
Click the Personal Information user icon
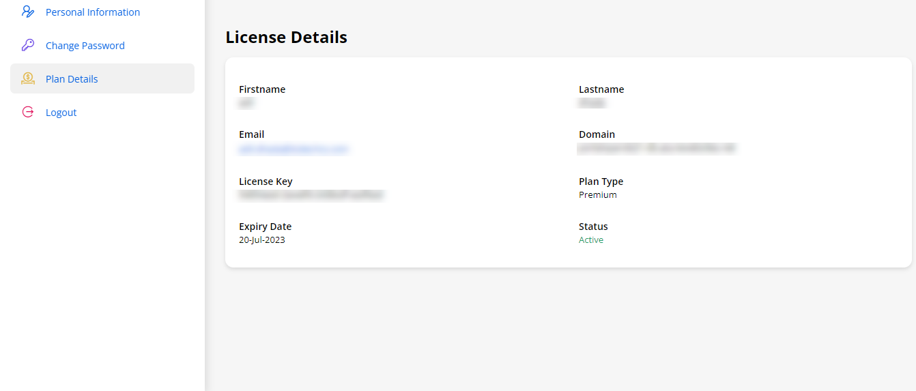[x=28, y=12]
